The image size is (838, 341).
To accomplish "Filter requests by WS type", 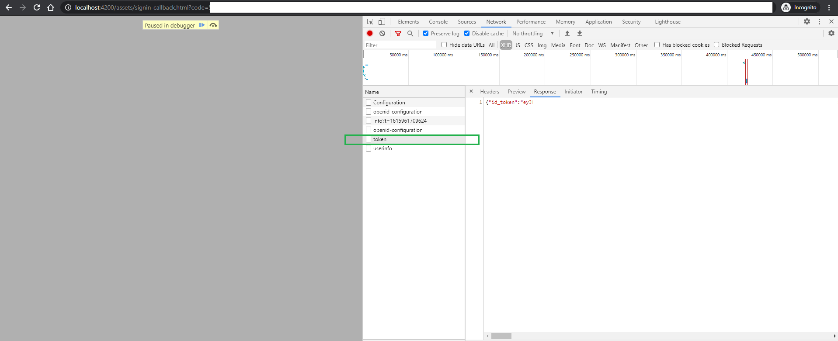I will tap(602, 45).
